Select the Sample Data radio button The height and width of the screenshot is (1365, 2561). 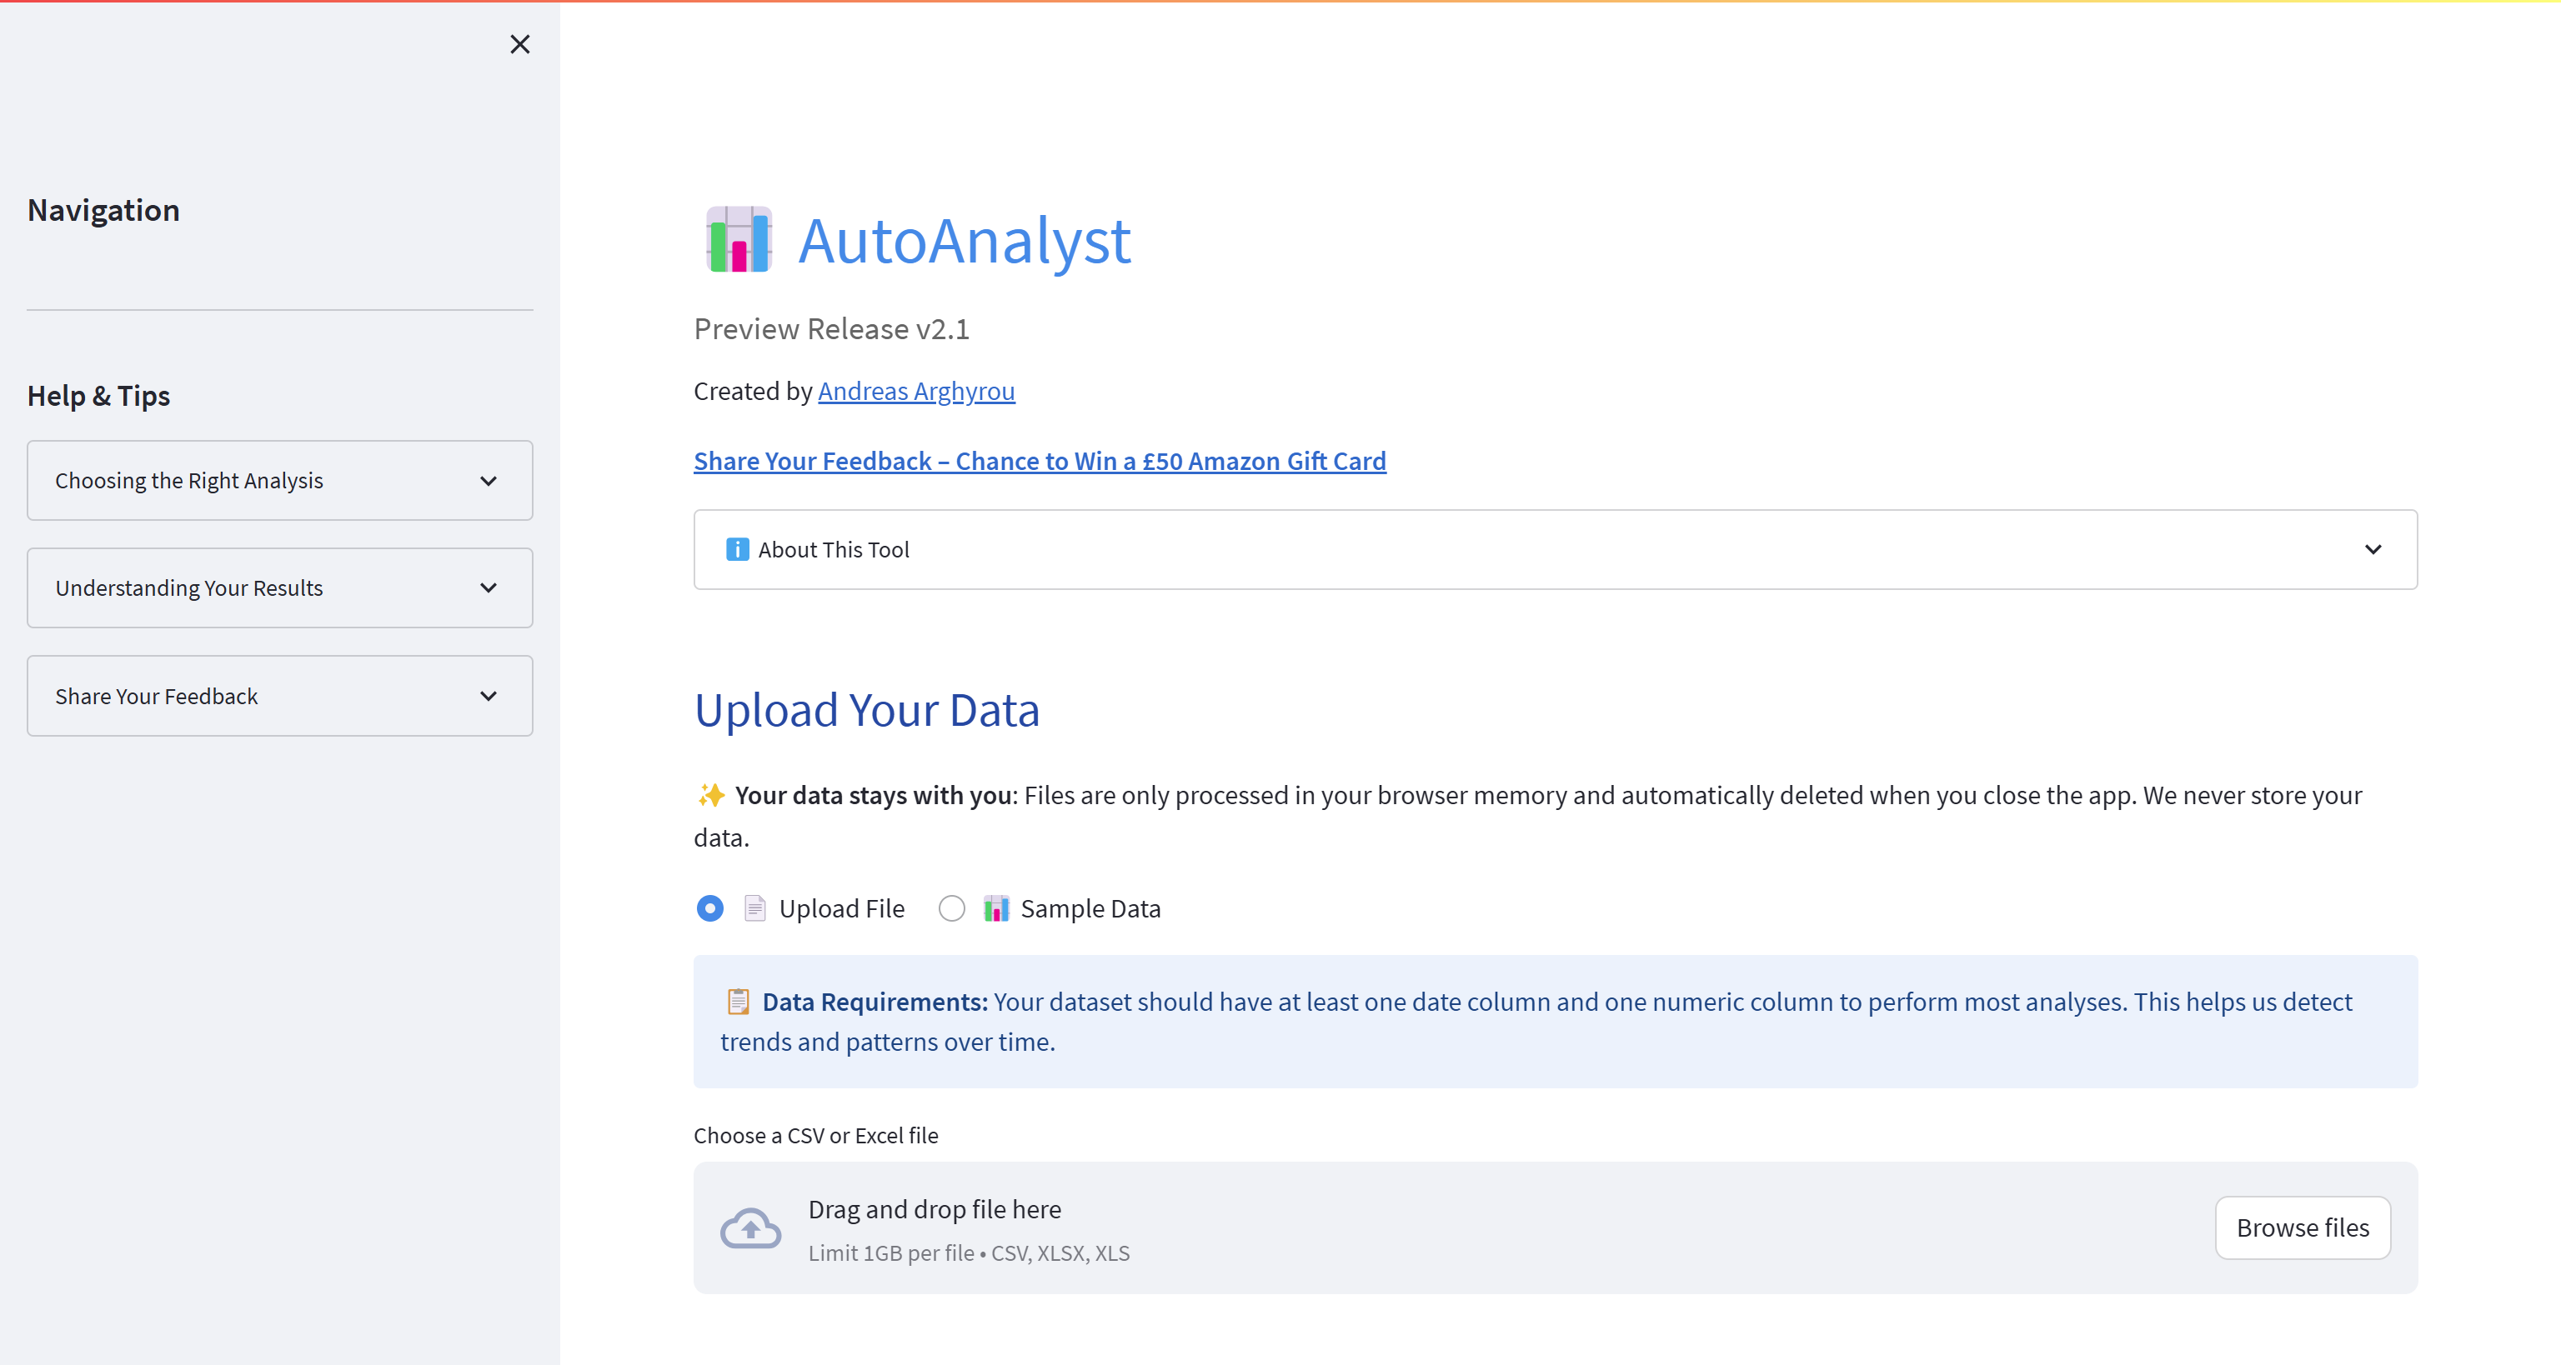click(x=951, y=908)
